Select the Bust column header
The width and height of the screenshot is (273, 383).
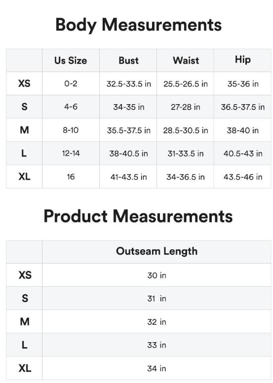[x=128, y=60]
